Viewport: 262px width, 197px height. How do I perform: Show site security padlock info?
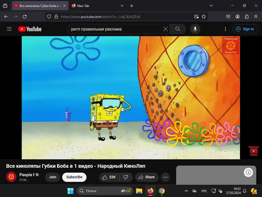[x=56, y=16]
